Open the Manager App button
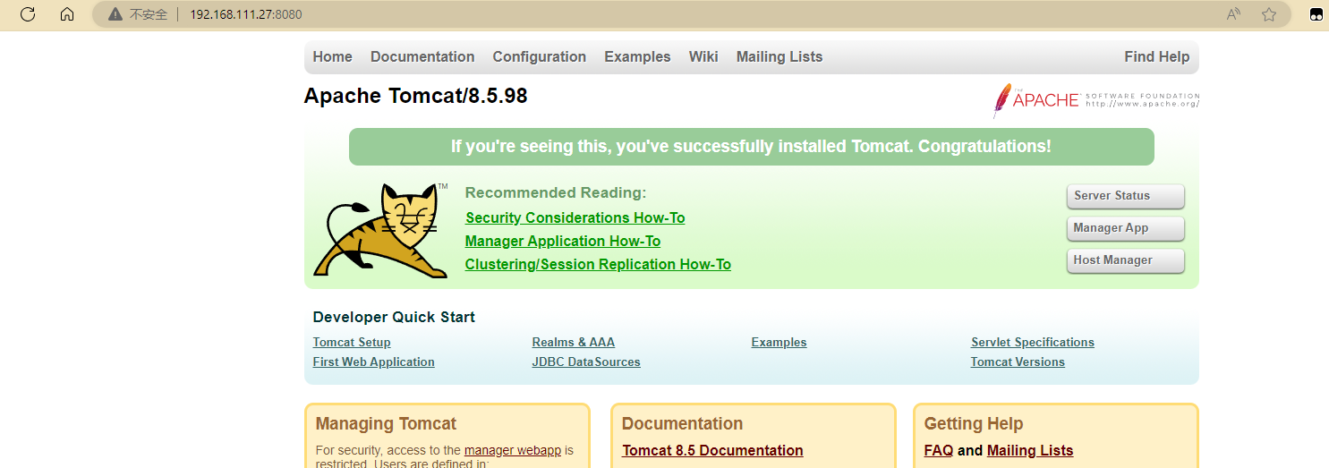The height and width of the screenshot is (468, 1329). (1125, 228)
